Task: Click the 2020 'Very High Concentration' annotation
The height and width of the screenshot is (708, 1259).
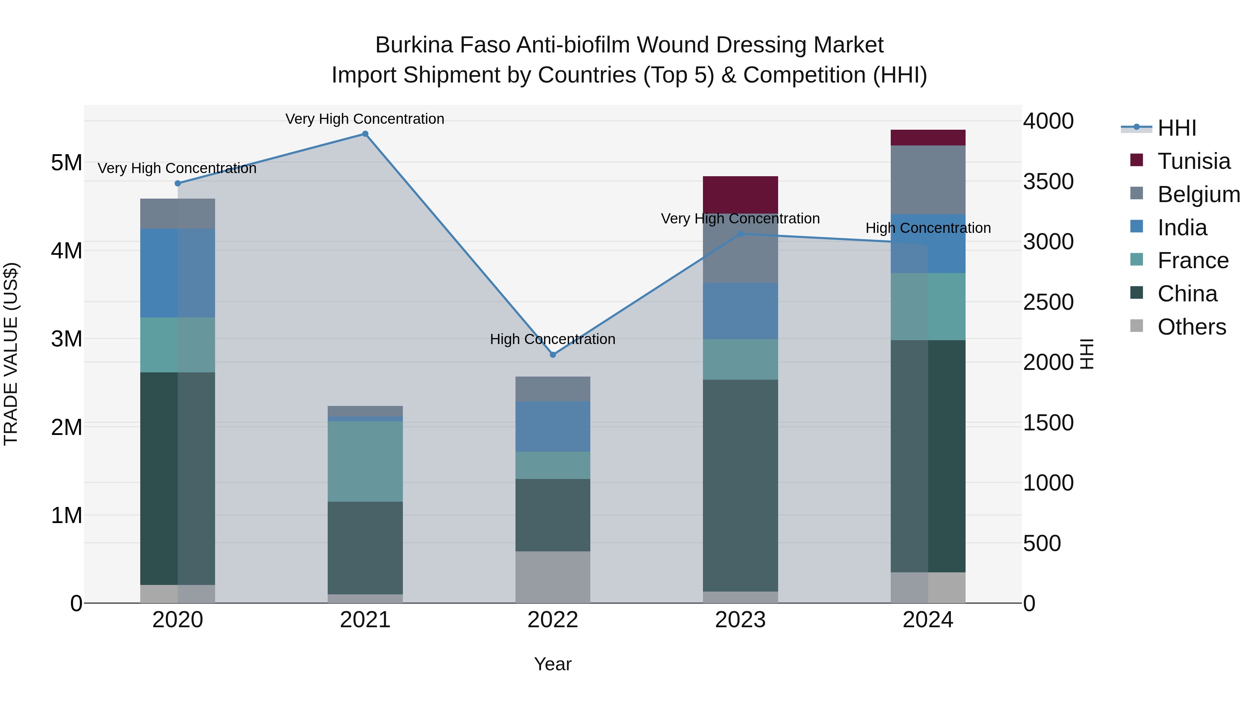Action: tap(177, 168)
